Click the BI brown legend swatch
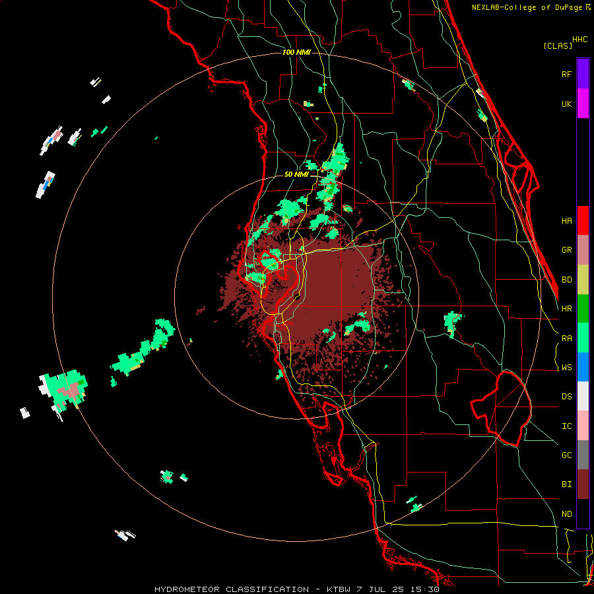The image size is (594, 594). click(583, 484)
